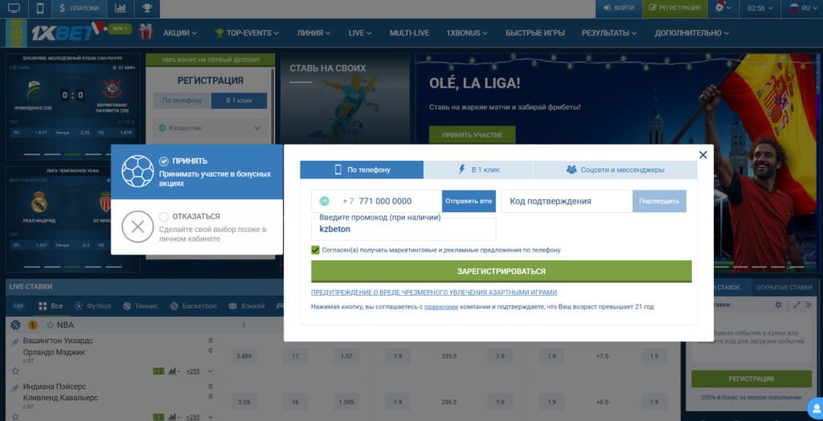Select Футбол live filter tab

(92, 306)
